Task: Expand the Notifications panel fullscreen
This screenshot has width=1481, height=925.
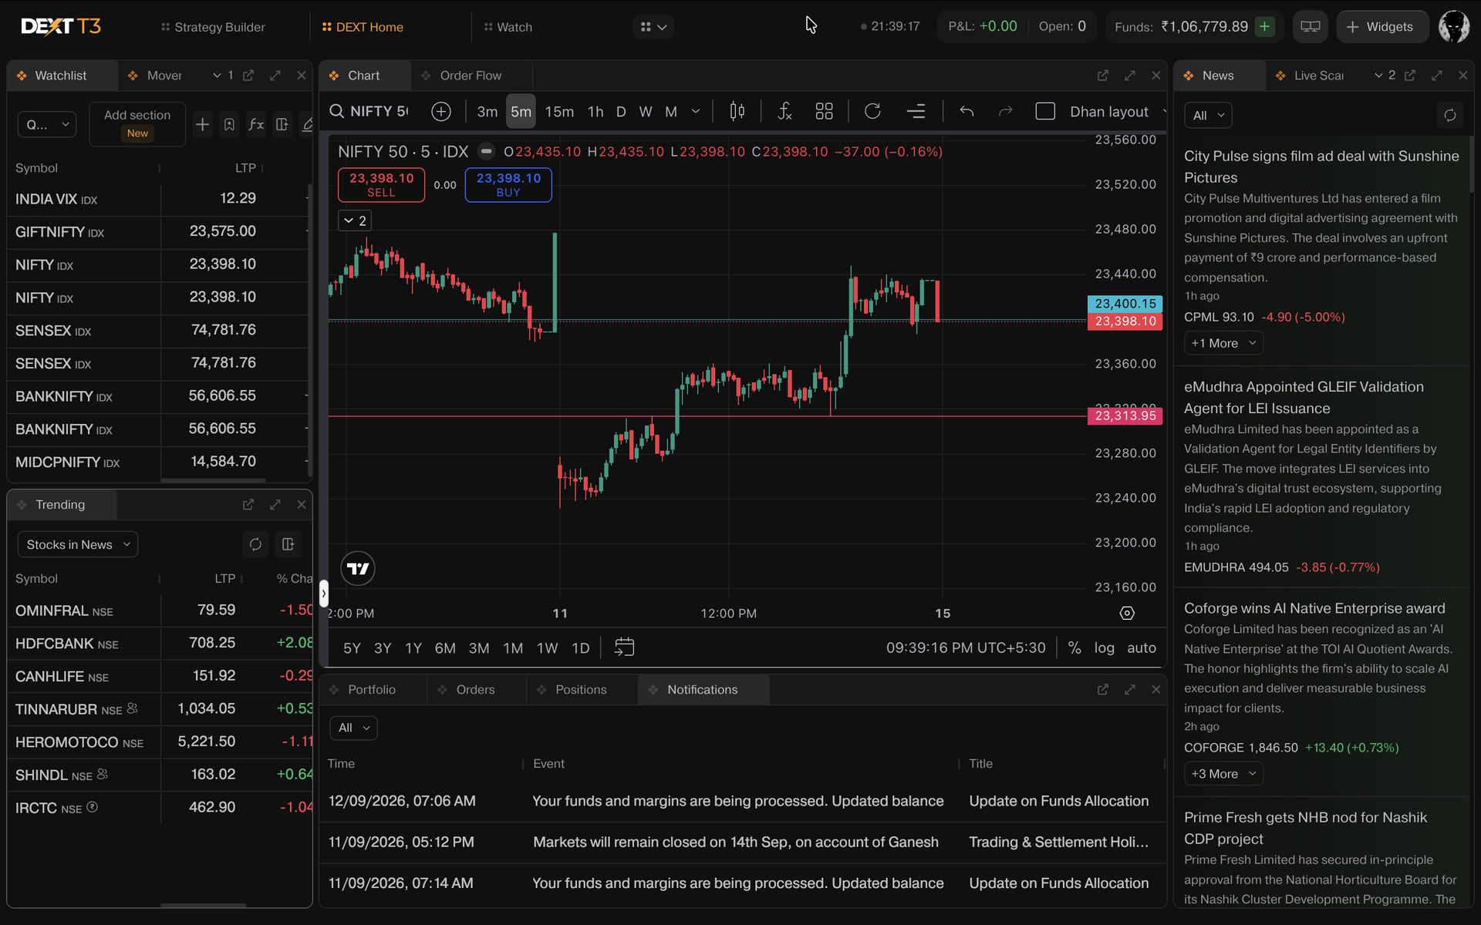Action: pyautogui.click(x=1130, y=689)
